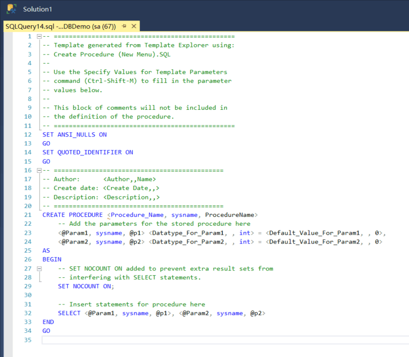The height and width of the screenshot is (357, 409).
Task: Click 'SET ANSI_NULLS ON' on line 12
Action: coord(74,134)
